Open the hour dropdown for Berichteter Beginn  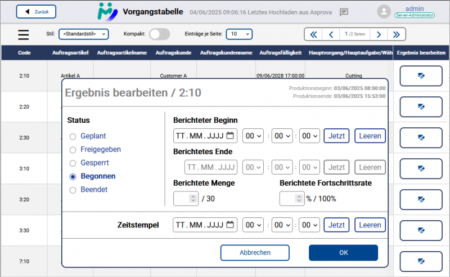pyautogui.click(x=253, y=136)
